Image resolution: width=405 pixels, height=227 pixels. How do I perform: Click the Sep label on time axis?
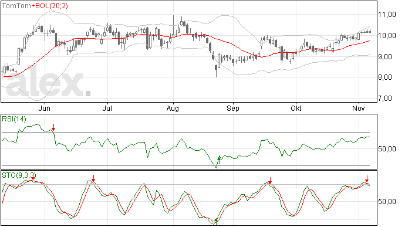(x=232, y=108)
